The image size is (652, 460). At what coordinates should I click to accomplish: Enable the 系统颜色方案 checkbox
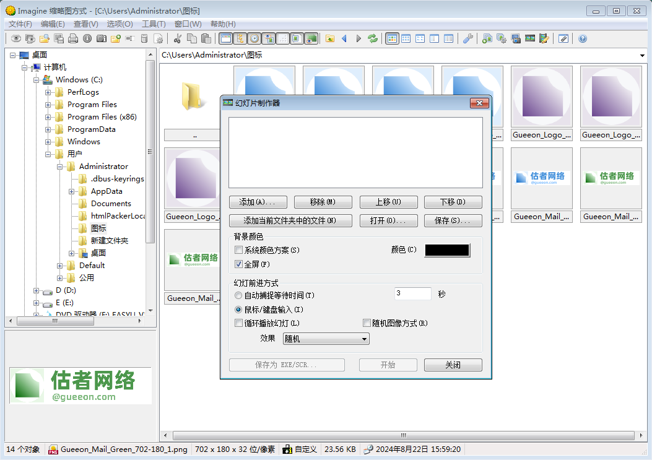pos(238,250)
